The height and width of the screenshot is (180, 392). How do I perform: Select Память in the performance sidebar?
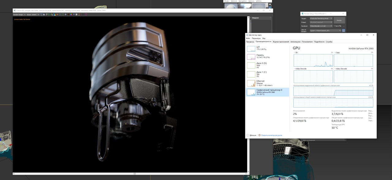pos(260,56)
